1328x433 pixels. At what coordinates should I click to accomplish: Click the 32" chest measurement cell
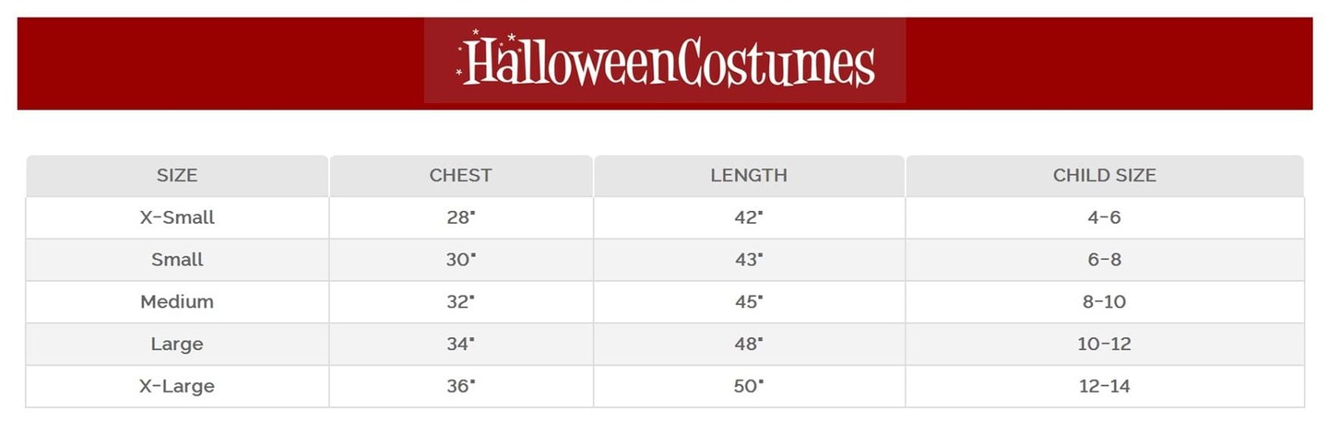(460, 301)
